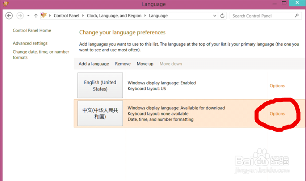This screenshot has width=306, height=181.
Task: Refresh the Language page
Action: click(x=222, y=16)
